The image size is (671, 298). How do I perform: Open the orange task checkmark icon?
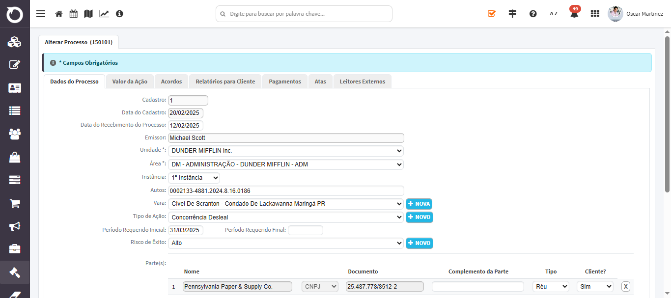[492, 14]
